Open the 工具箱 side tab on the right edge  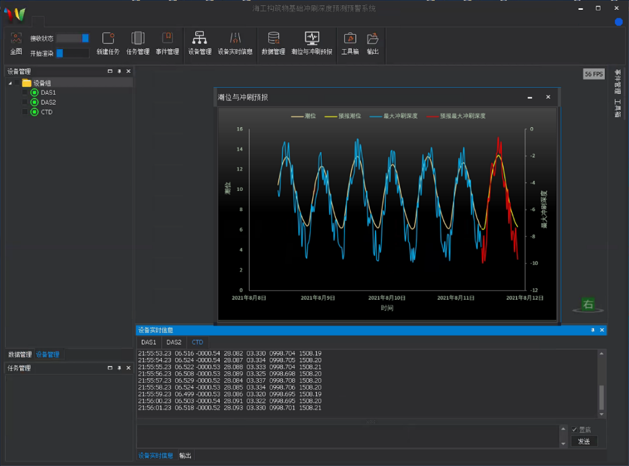click(x=618, y=108)
